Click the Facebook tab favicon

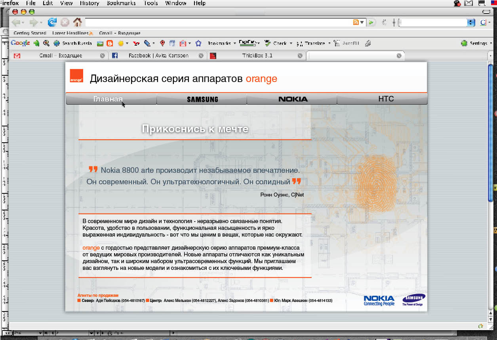[x=115, y=56]
